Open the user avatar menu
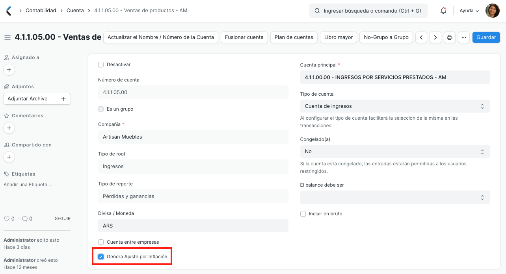The height and width of the screenshot is (274, 506). [492, 11]
